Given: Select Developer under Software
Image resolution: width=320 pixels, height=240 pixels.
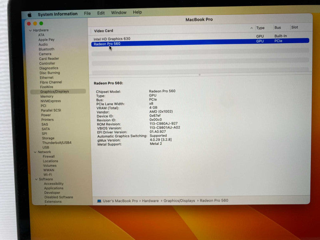Looking at the screenshot, I should click(x=52, y=193).
